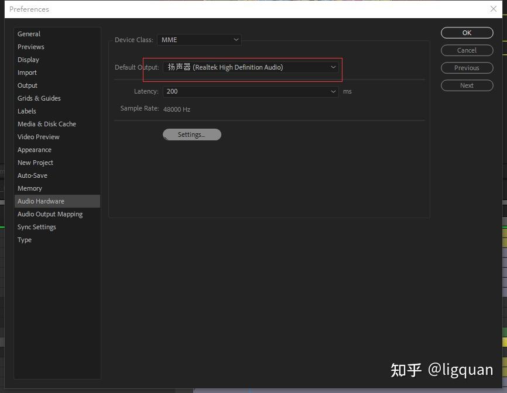507x393 pixels.
Task: Open the Output preferences section
Action: click(27, 85)
